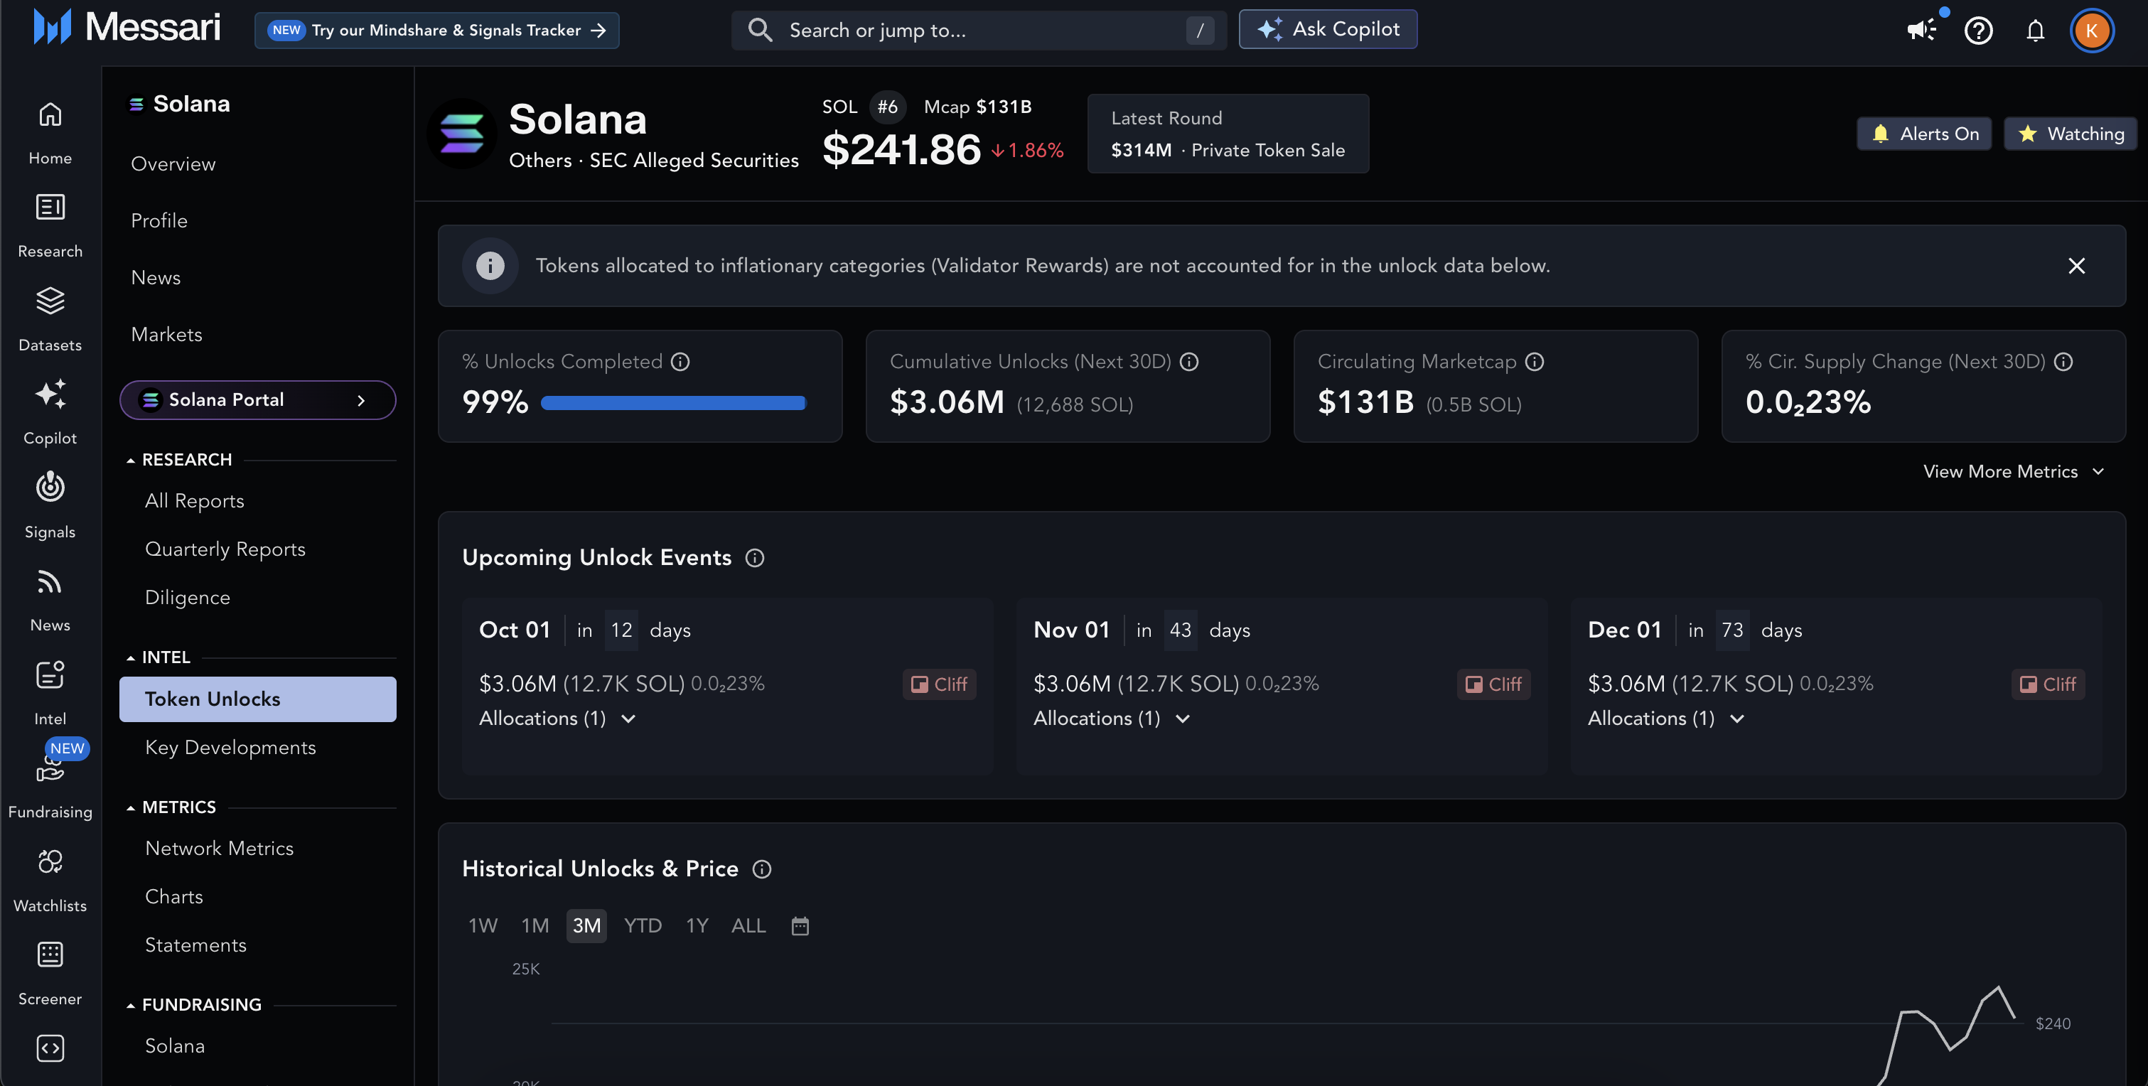Open Quarterly Reports link
This screenshot has height=1086, width=2148.
[x=225, y=549]
